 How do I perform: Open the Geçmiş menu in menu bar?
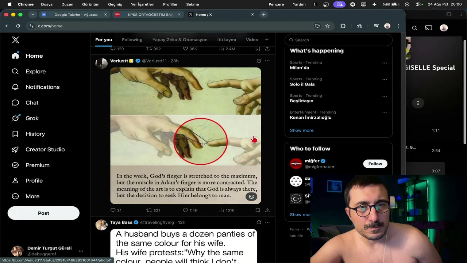coord(115,4)
